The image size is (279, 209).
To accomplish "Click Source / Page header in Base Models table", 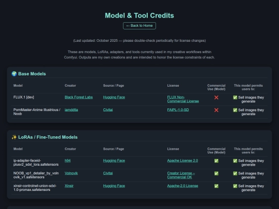I will coord(114,86).
